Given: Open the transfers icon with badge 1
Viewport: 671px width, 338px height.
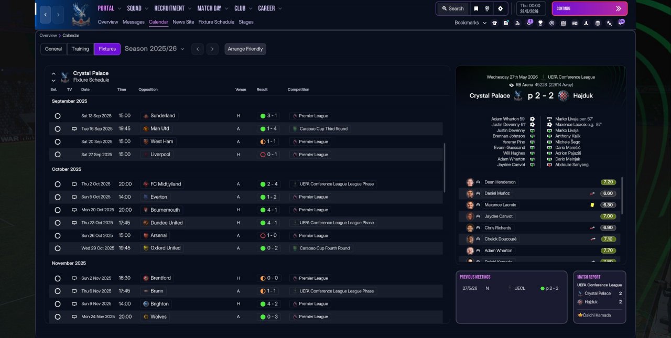Looking at the screenshot, I should 529,23.
